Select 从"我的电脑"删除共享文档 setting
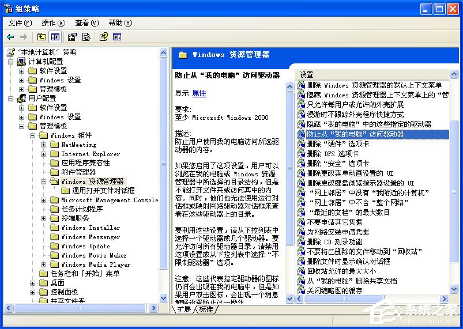The height and width of the screenshot is (329, 463). pyautogui.click(x=352, y=281)
